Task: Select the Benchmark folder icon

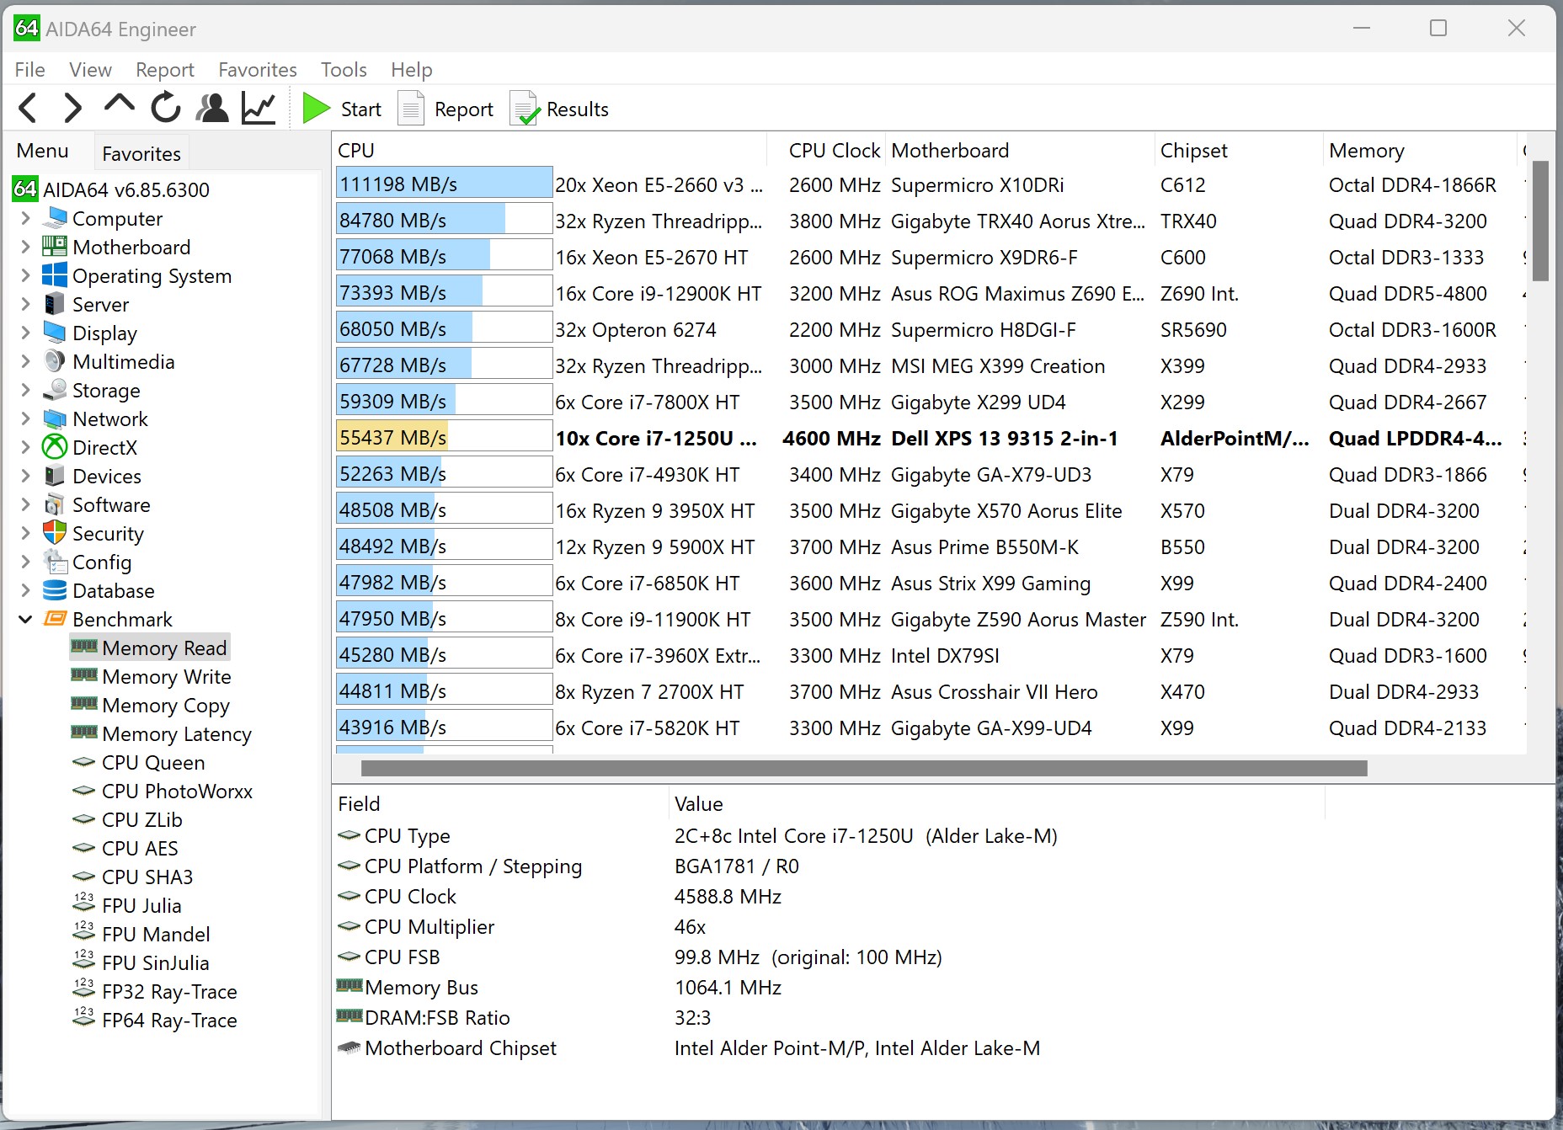Action: (x=55, y=619)
